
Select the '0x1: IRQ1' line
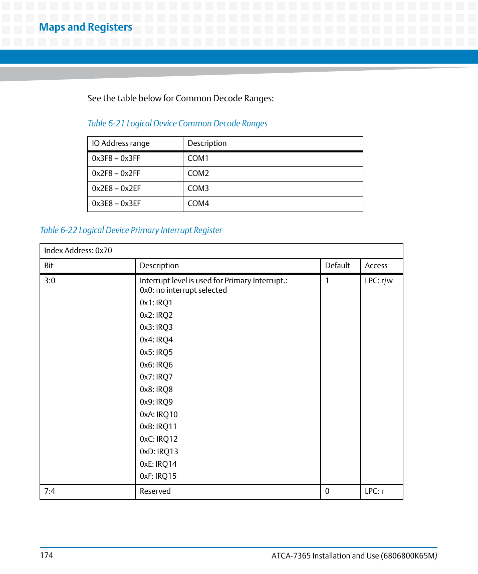coord(156,303)
